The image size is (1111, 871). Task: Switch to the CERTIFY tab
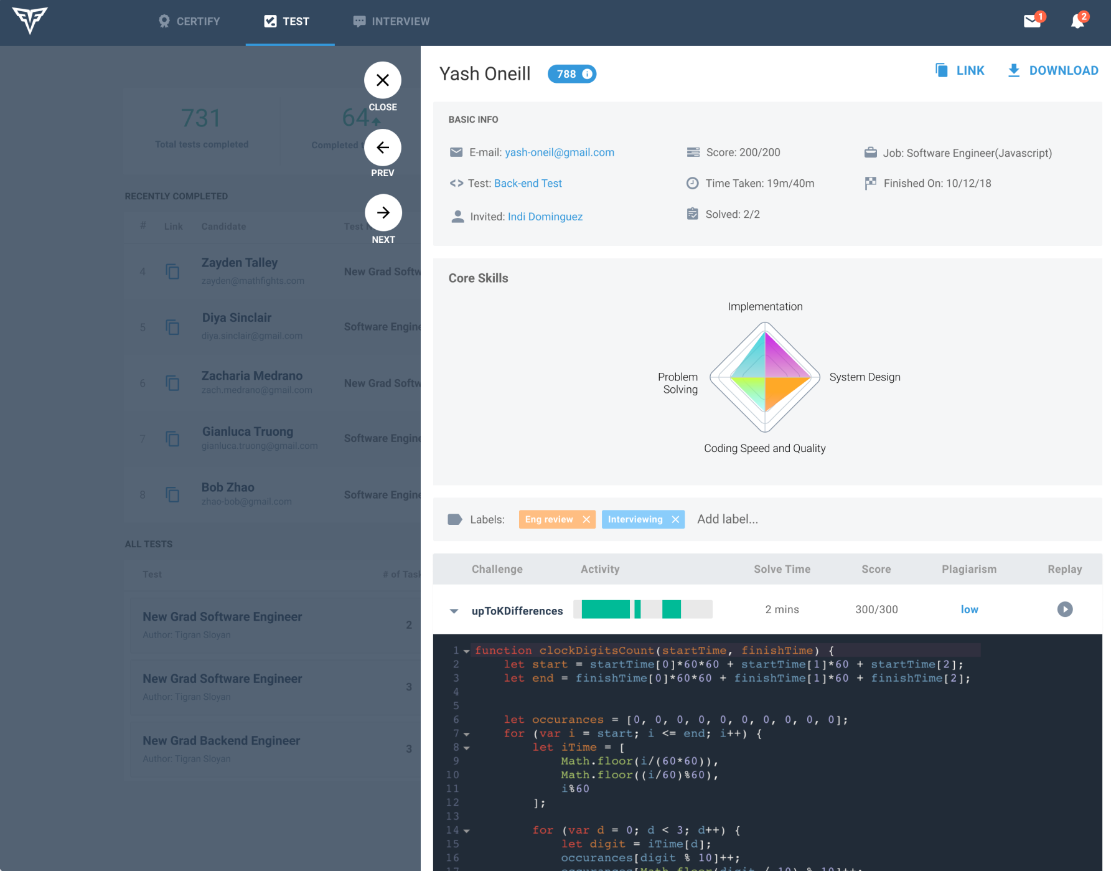[189, 21]
